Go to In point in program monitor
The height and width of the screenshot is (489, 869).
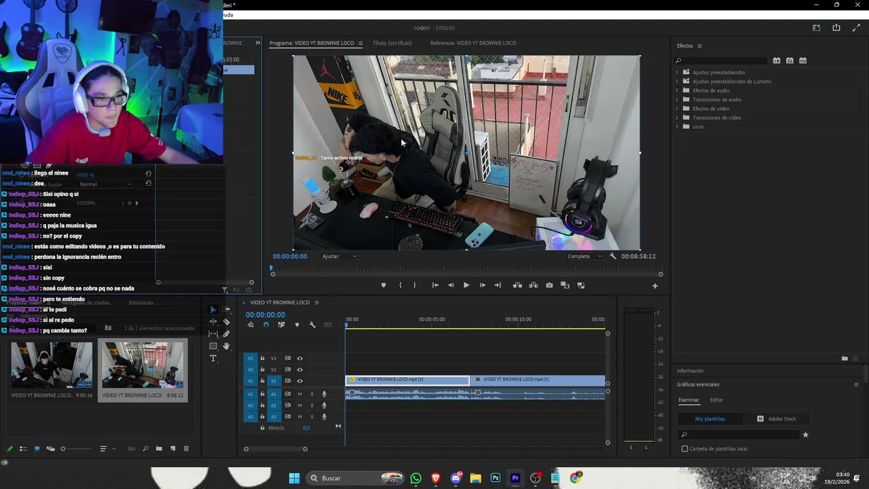435,285
